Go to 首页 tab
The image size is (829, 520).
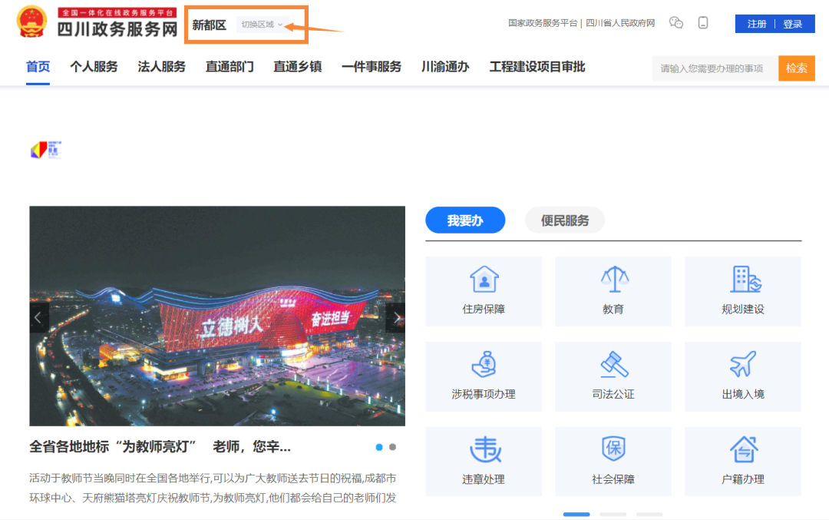38,67
